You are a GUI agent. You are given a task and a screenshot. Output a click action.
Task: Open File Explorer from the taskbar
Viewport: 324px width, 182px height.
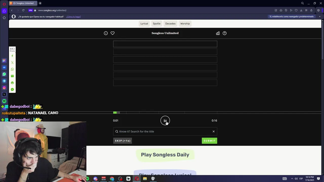pyautogui.click(x=145, y=179)
